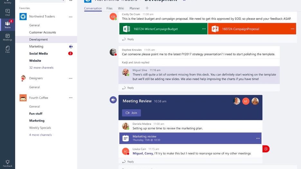Screen dimensions: 301x169
Task: Click the red @ mention indicator
Action: 266,149
